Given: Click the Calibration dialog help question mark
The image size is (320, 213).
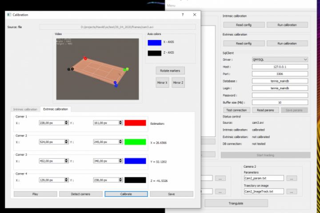Looking at the screenshot, I should [x=183, y=15].
